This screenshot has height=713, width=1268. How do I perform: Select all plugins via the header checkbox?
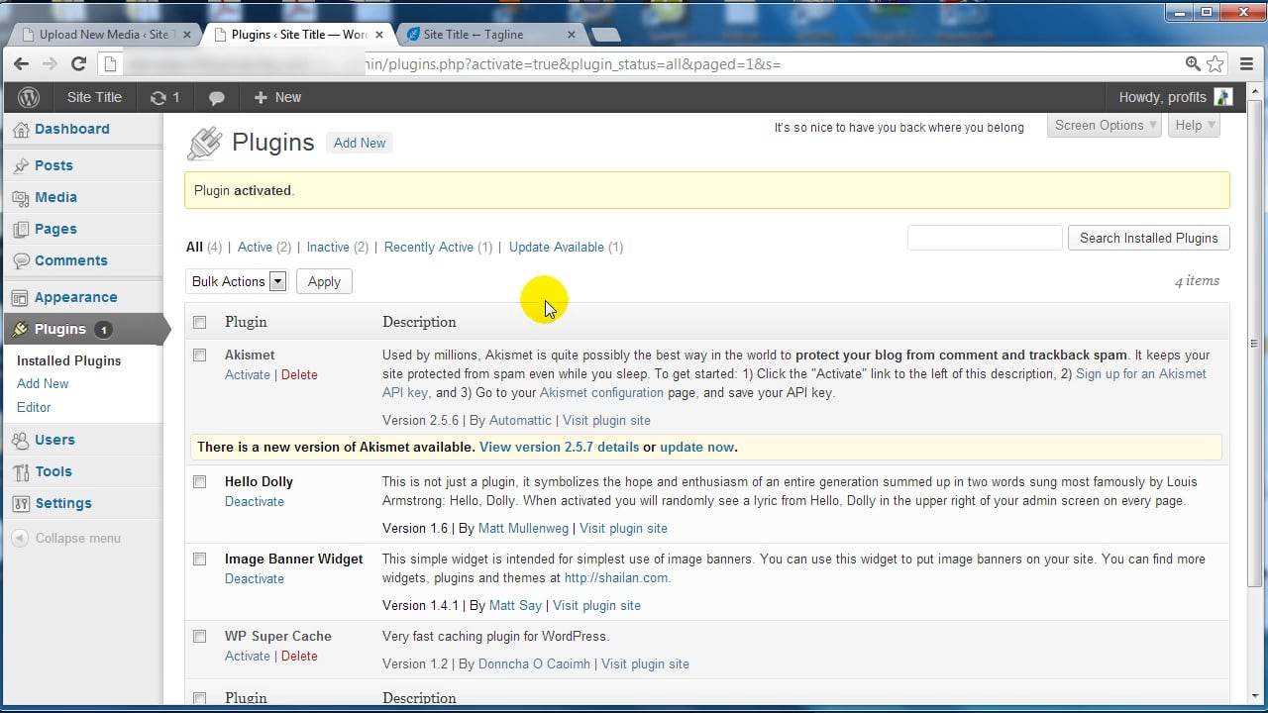199,322
